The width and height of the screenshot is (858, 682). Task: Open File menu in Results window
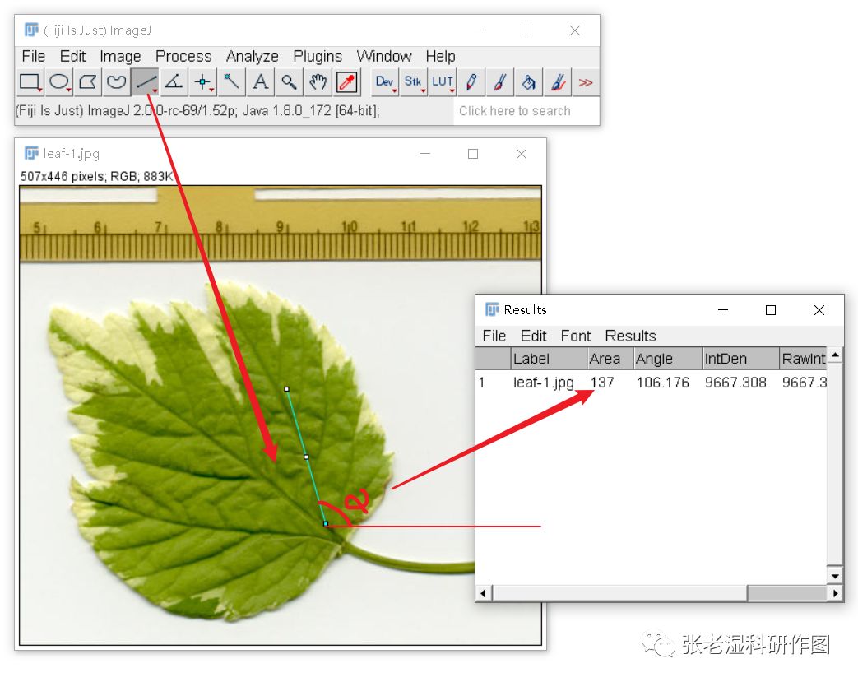(x=494, y=336)
